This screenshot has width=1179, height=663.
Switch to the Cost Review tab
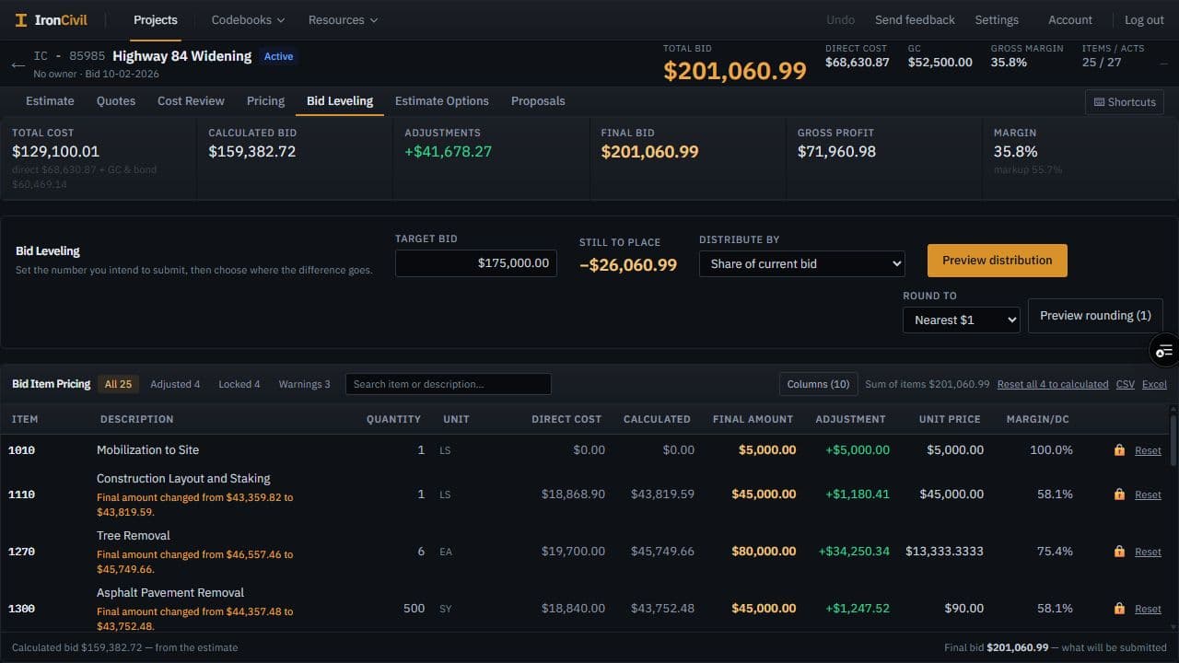pyautogui.click(x=191, y=101)
